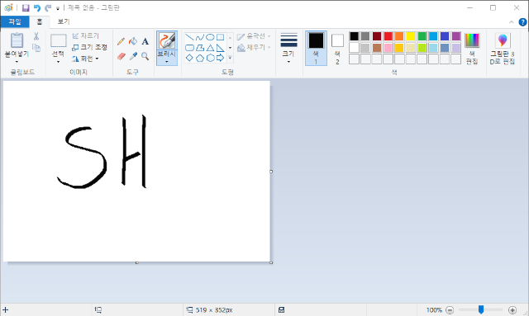
Task: Select the Right triangle shape
Action: (x=220, y=48)
